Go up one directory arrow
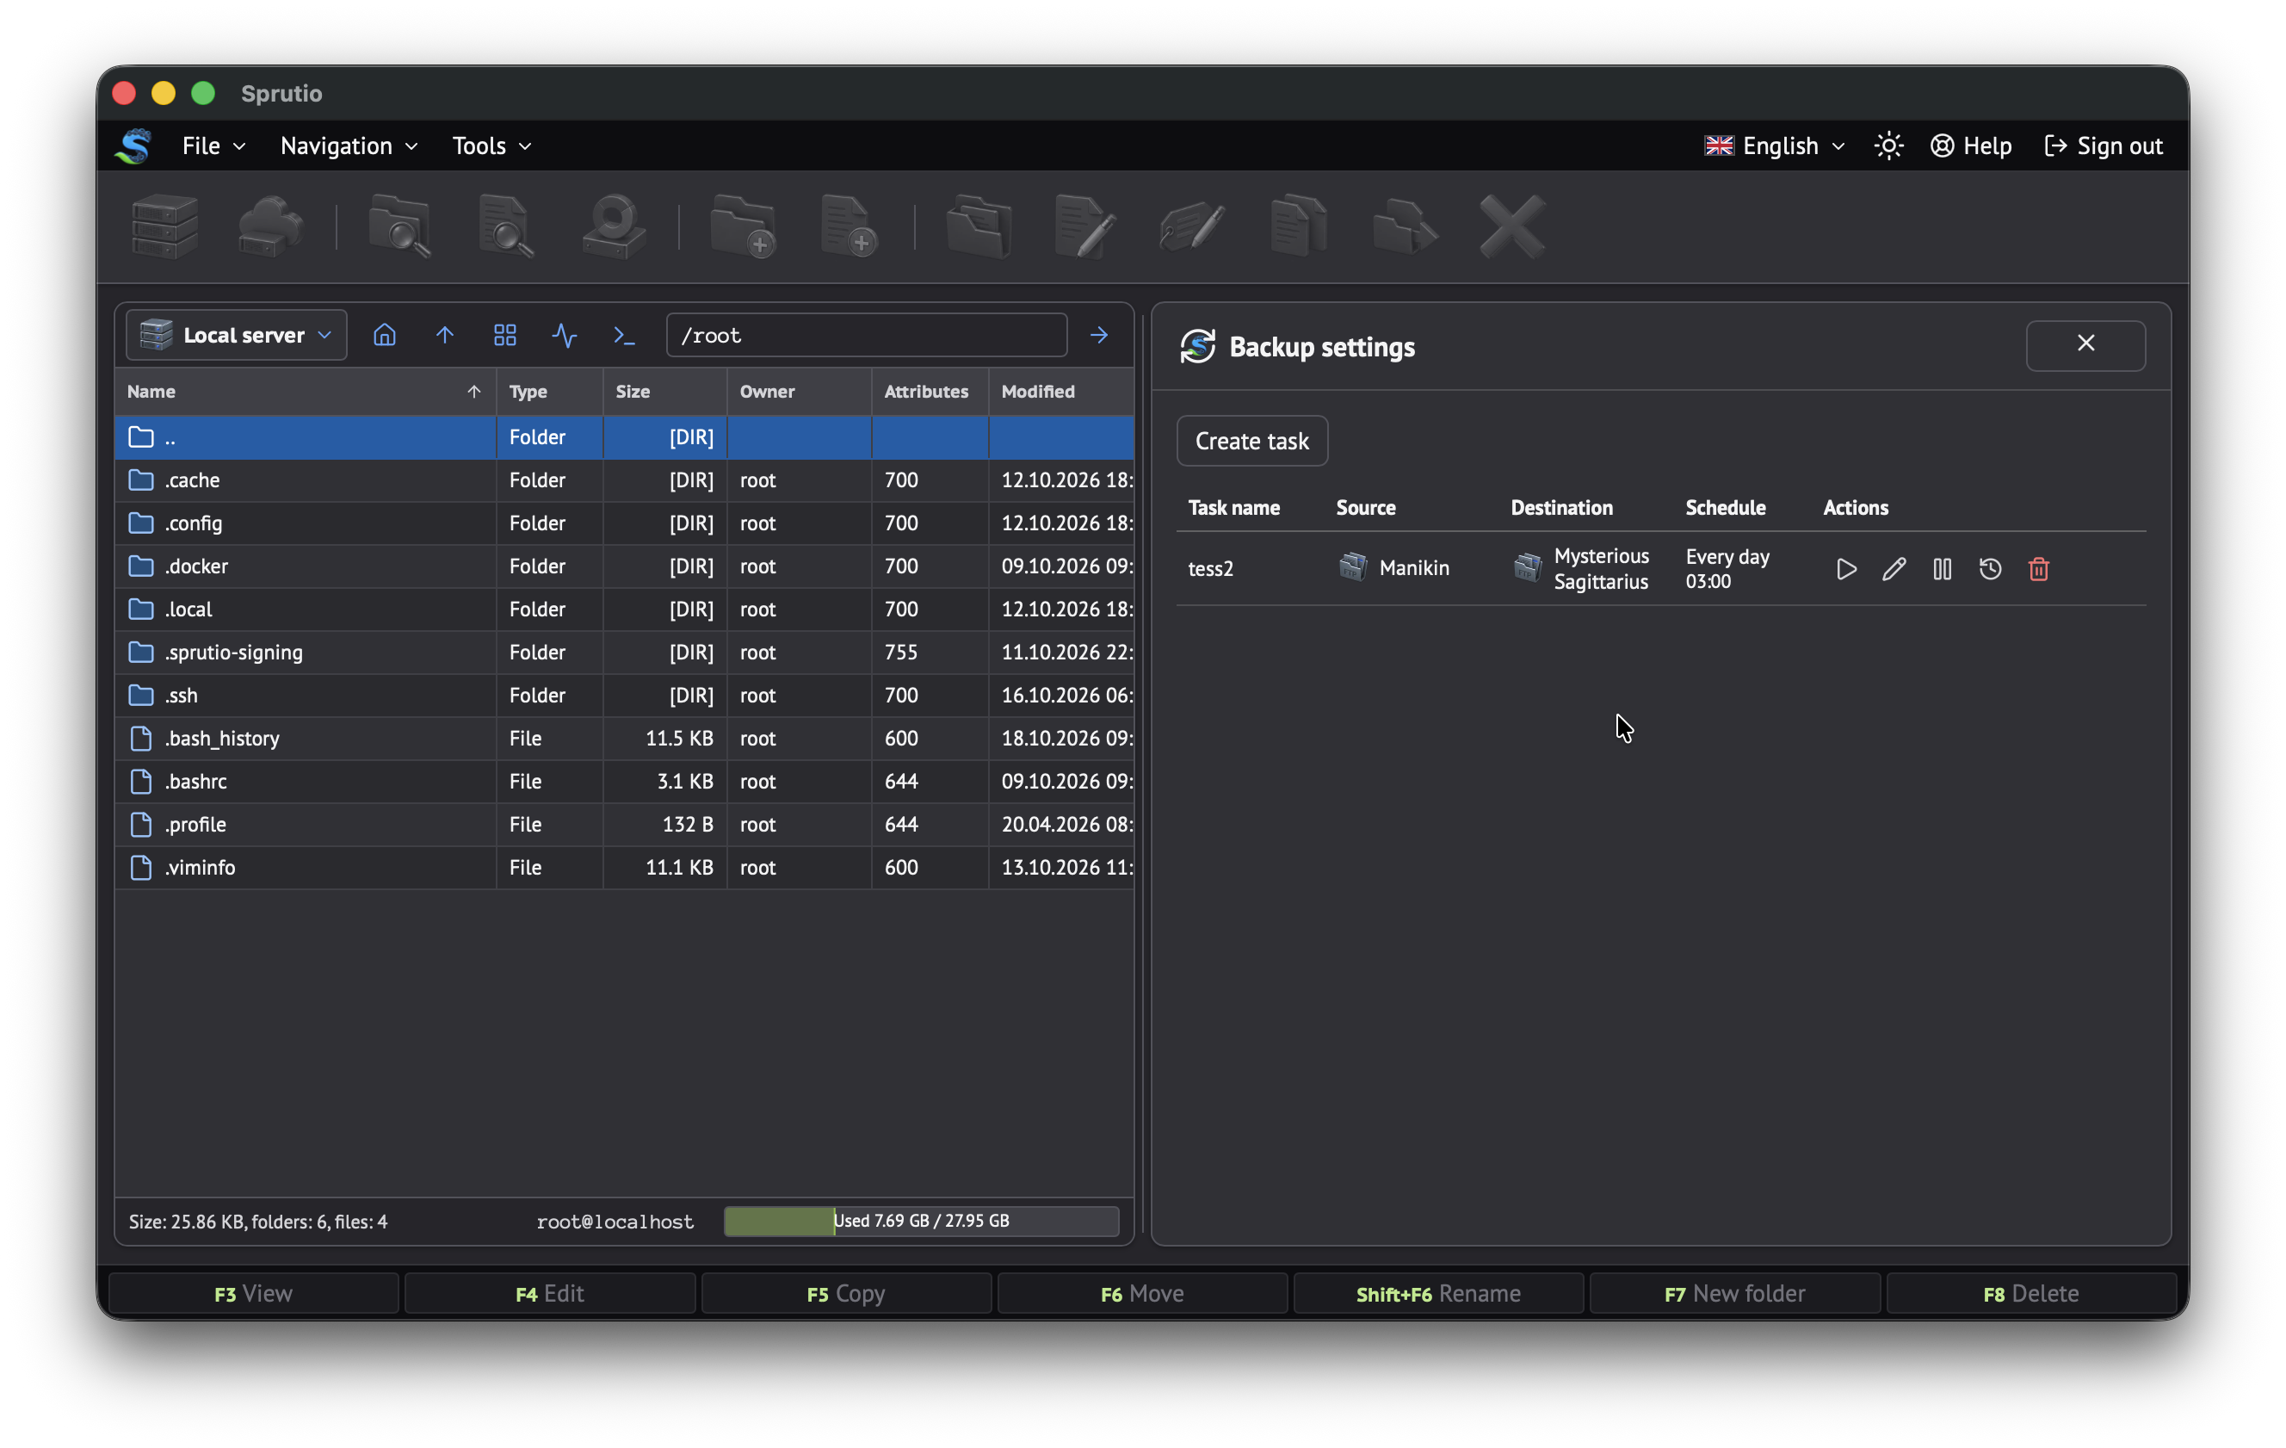Viewport: 2286px width, 1448px height. coord(444,335)
